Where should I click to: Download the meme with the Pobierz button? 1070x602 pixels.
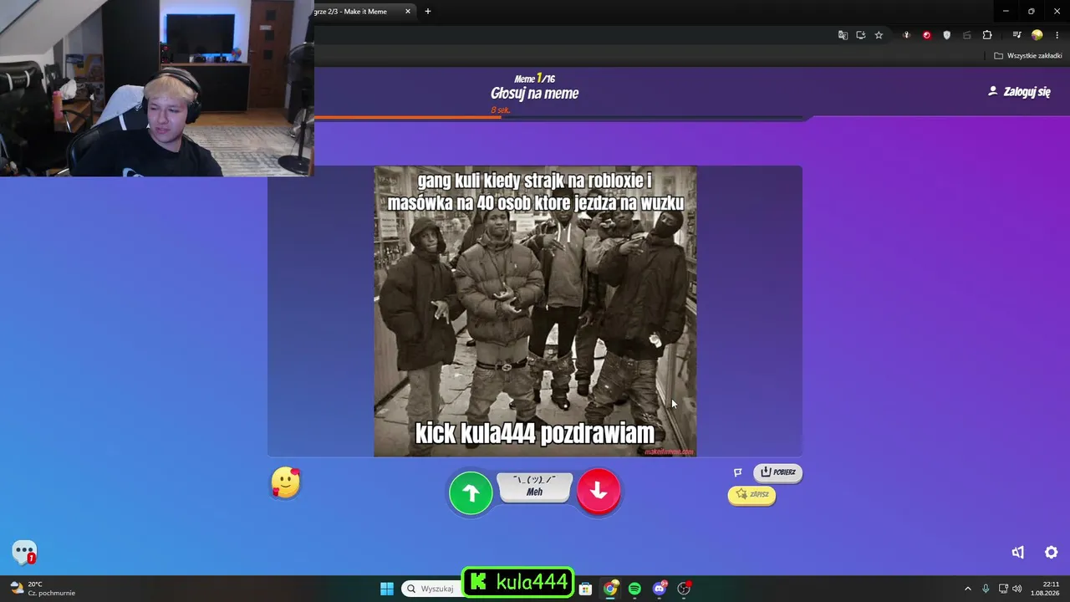pyautogui.click(x=777, y=472)
